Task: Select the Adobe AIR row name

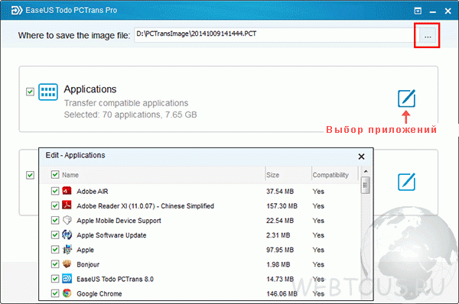Action: [93, 192]
